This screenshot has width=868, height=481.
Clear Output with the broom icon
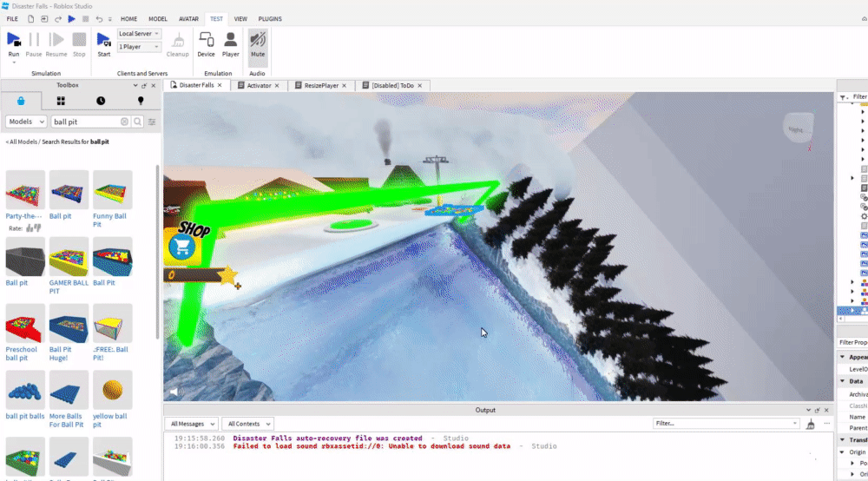pos(811,424)
